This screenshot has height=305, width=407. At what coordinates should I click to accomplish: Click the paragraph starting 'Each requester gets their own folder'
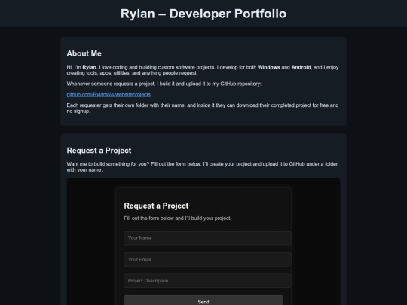203,108
